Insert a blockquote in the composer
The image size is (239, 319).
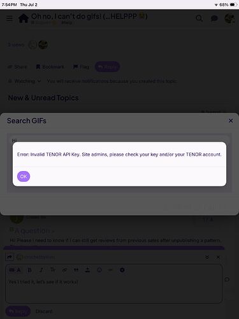pyautogui.click(x=76, y=270)
